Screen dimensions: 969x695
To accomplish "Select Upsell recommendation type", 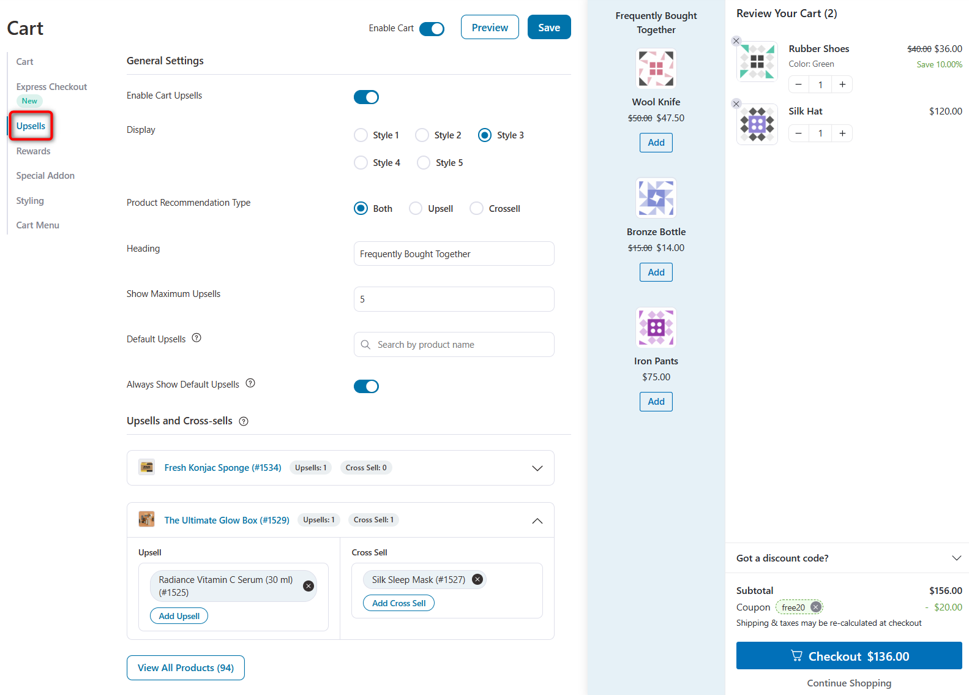I will point(416,208).
